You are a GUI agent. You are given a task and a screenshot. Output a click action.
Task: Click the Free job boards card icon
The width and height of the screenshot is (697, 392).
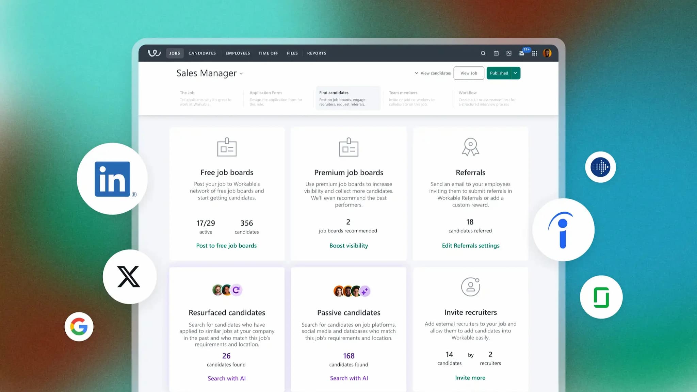coord(227,147)
